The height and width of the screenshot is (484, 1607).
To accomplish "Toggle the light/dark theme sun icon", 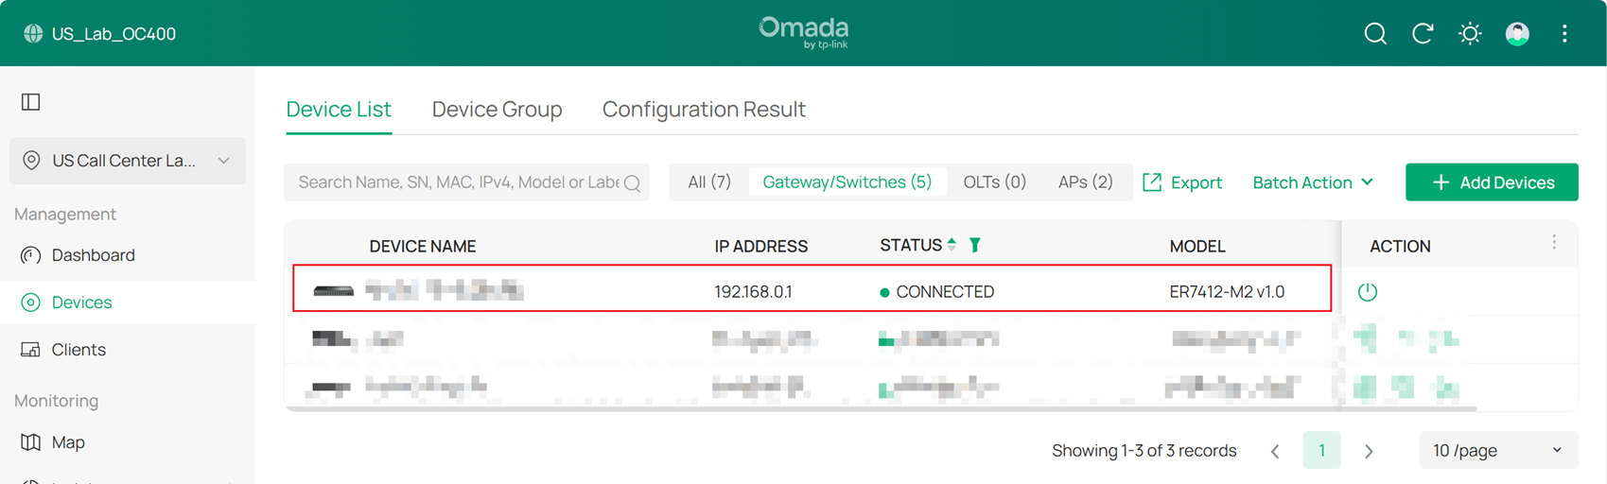I will point(1470,34).
